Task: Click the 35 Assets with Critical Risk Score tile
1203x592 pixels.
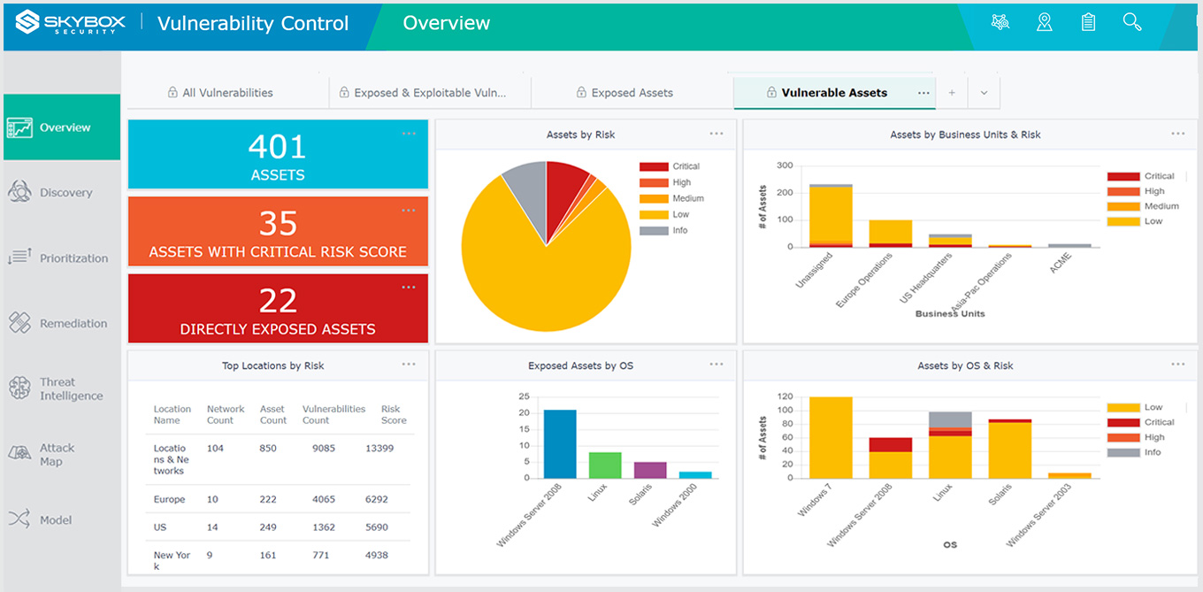Action: (278, 231)
